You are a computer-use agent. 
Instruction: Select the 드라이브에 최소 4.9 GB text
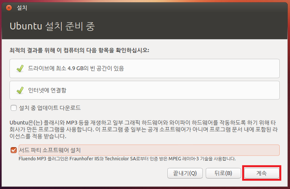pyautogui.click(x=76, y=68)
